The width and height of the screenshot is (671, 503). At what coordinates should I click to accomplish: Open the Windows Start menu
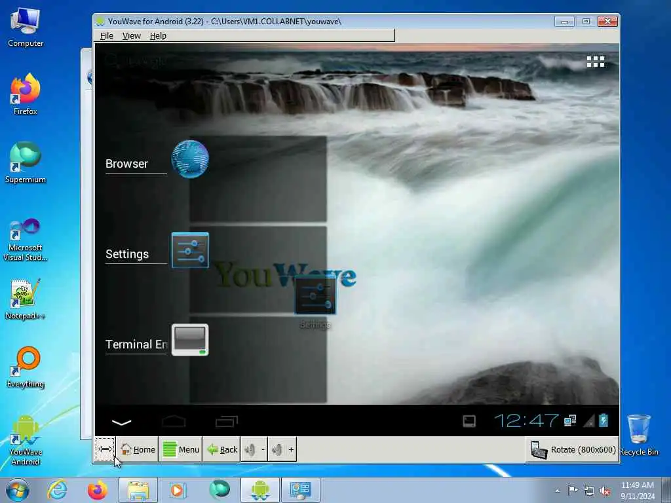tap(17, 490)
